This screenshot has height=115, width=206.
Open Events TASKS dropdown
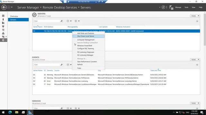click(195, 60)
